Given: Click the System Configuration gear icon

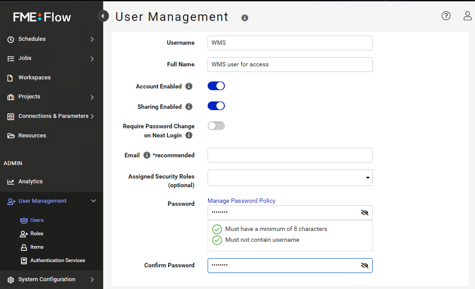Looking at the screenshot, I should click(10, 280).
